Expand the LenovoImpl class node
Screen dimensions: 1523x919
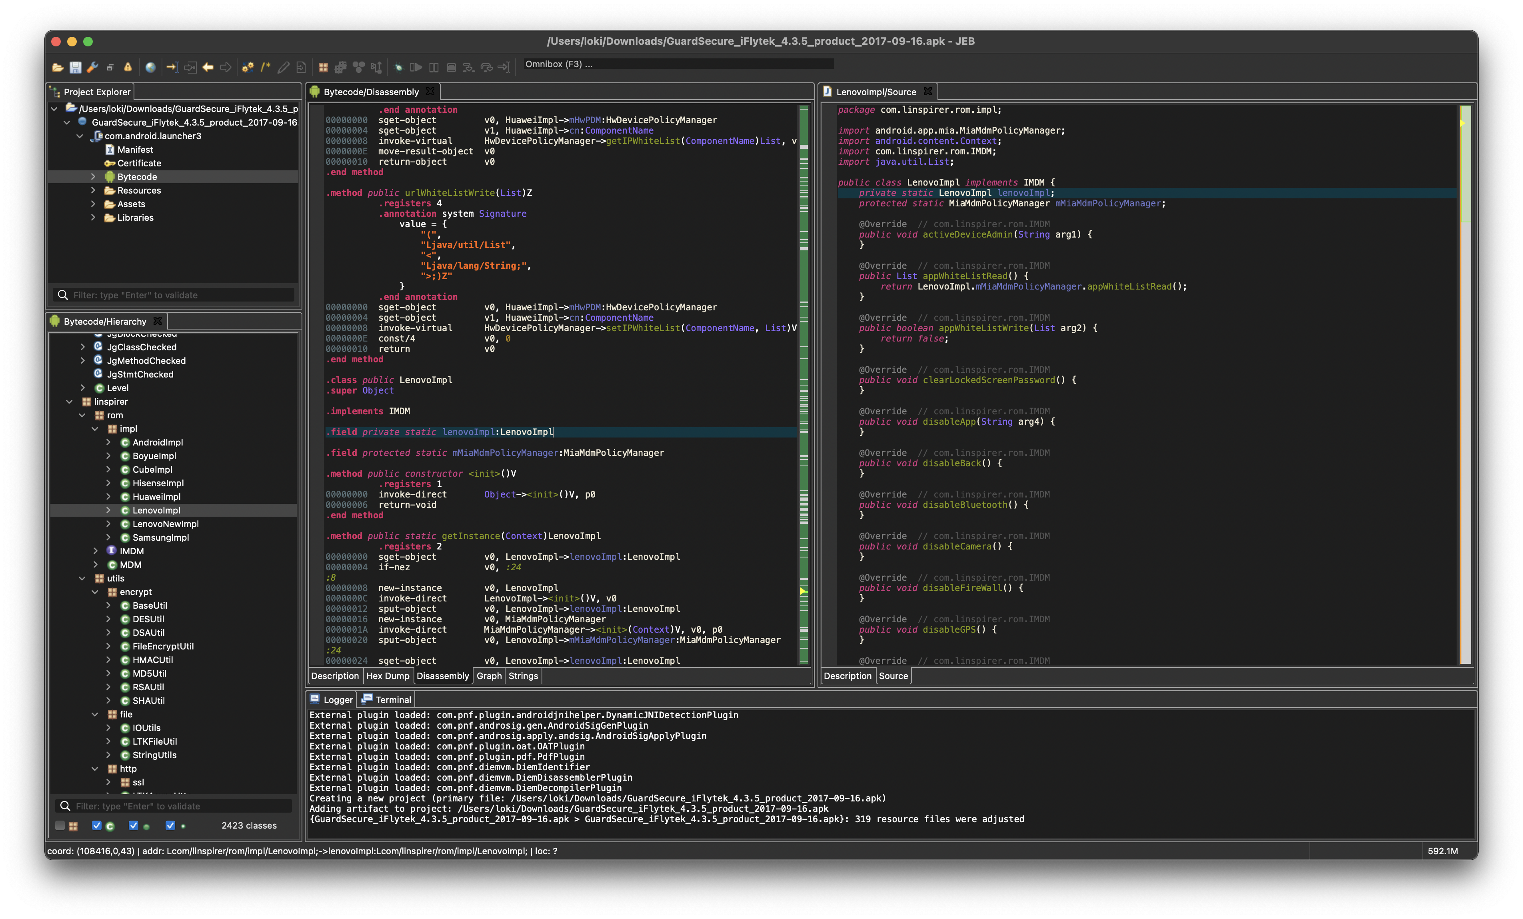coord(108,510)
